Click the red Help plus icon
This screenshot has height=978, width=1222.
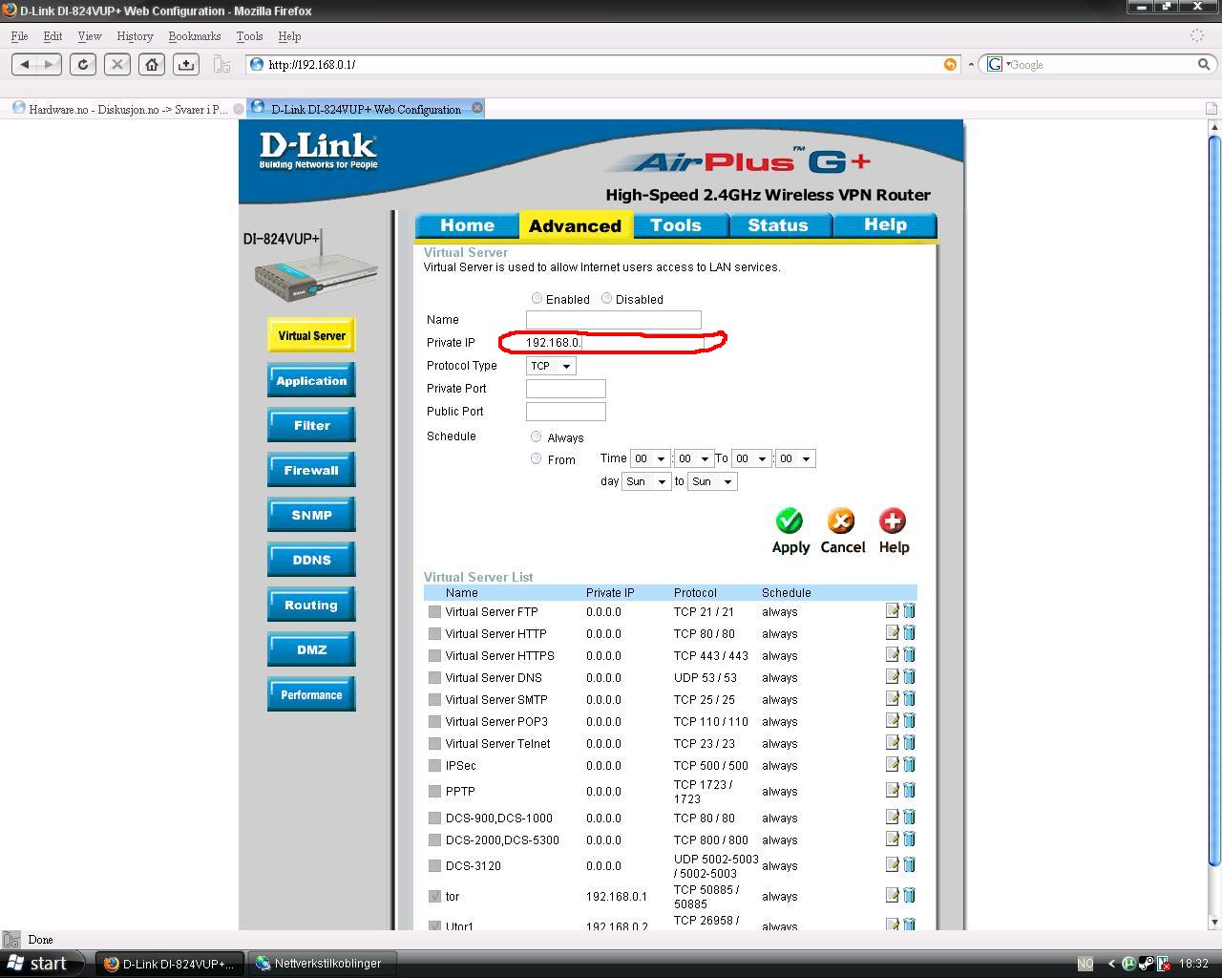click(893, 521)
